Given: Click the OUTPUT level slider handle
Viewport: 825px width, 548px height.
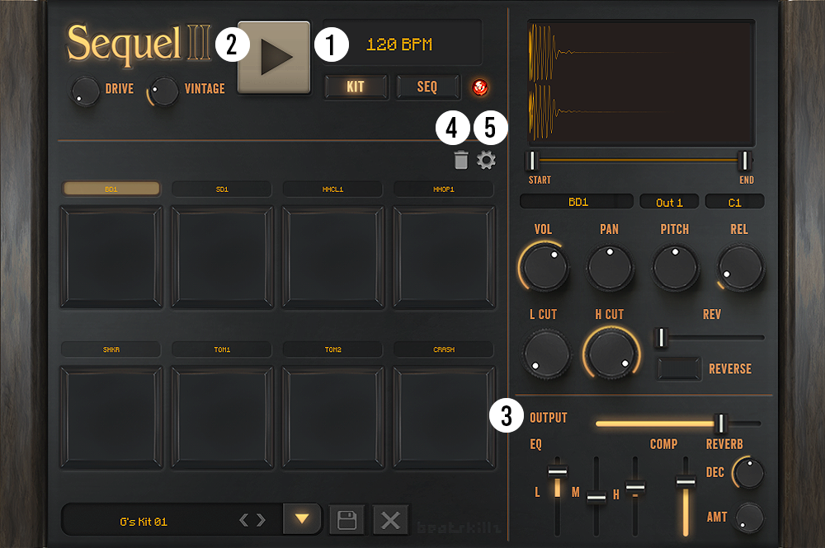Looking at the screenshot, I should (720, 423).
